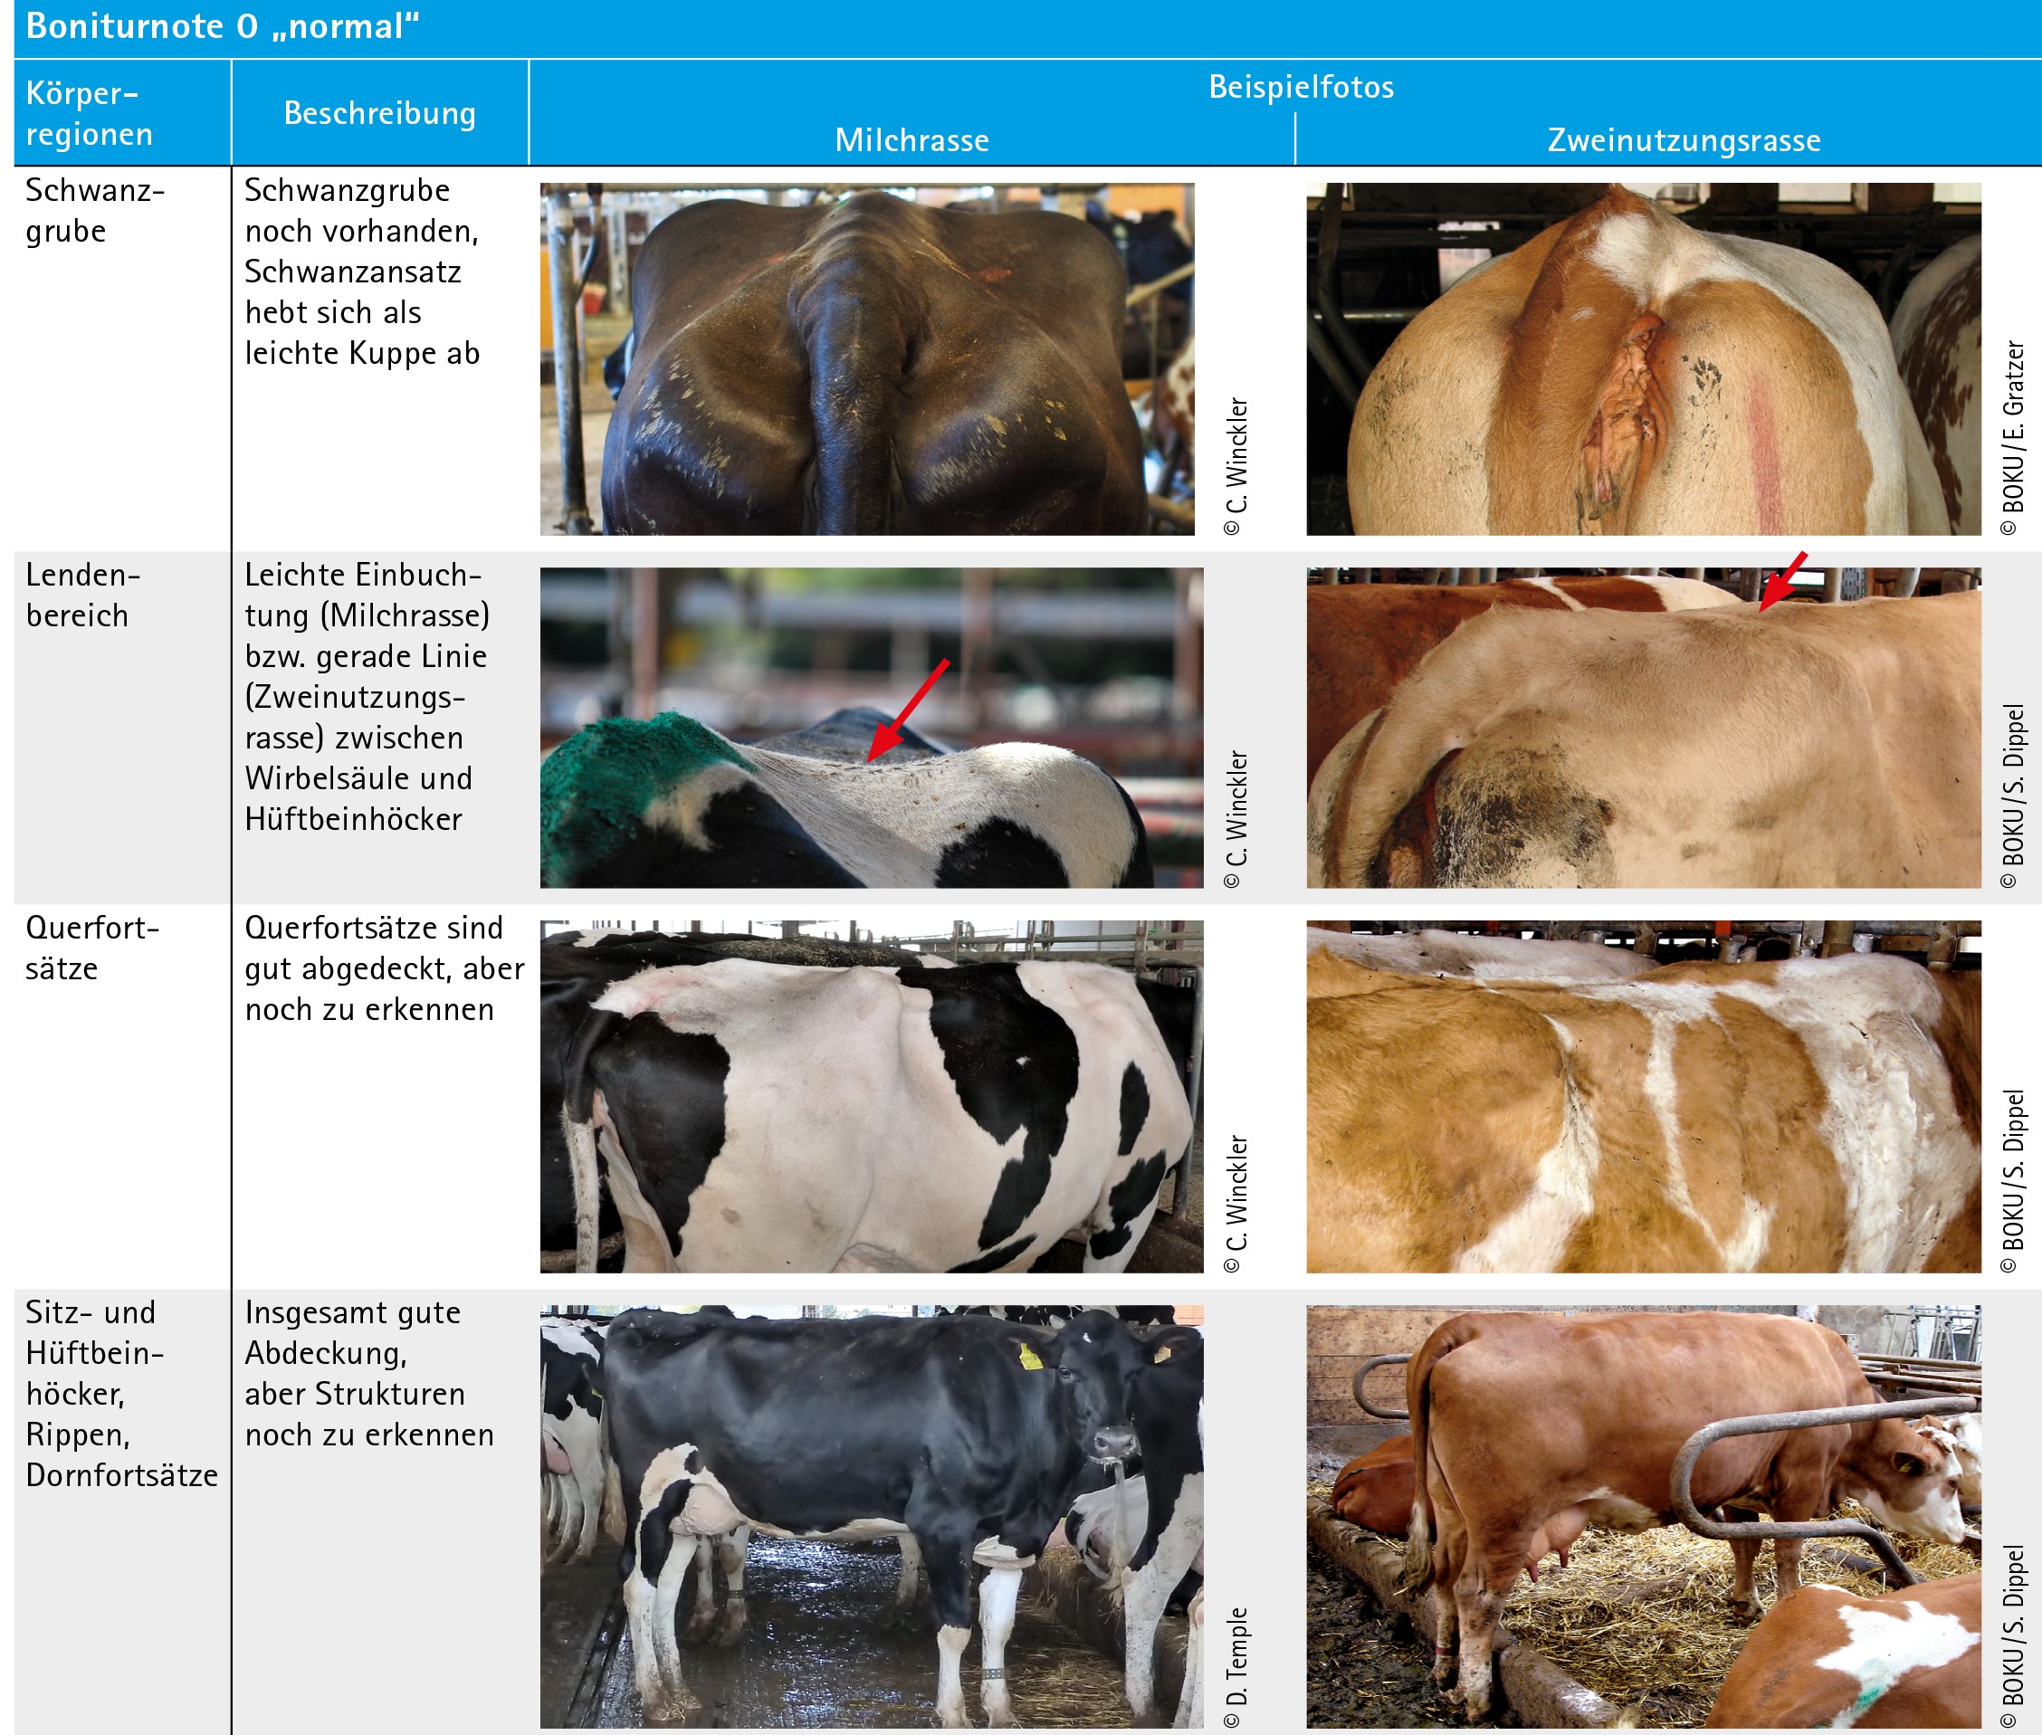Select the Milchrasse column header
Screen dimensions: 2042x1735
tap(911, 139)
